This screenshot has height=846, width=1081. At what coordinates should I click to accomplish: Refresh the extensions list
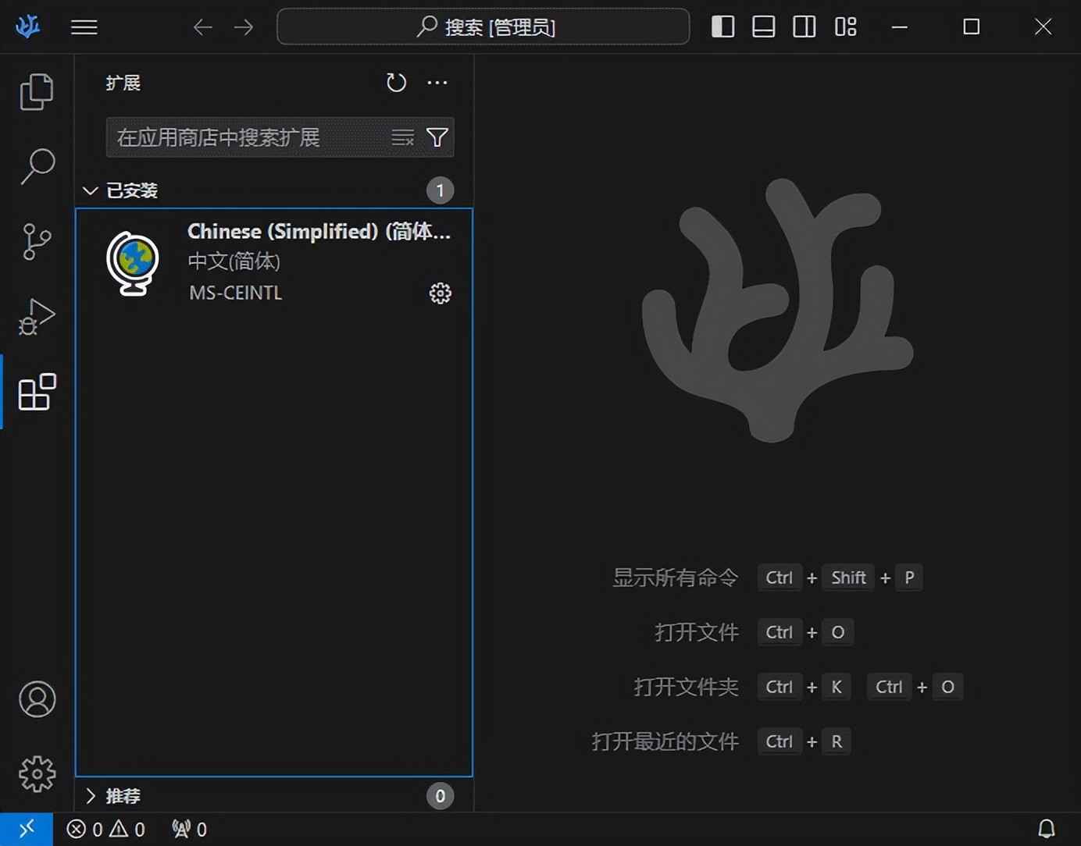(x=396, y=83)
